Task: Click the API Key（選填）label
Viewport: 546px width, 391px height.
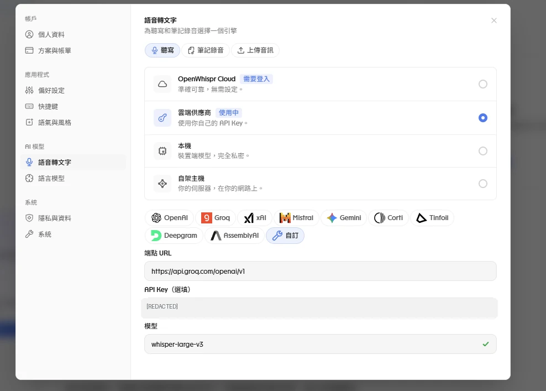Action: (x=167, y=290)
